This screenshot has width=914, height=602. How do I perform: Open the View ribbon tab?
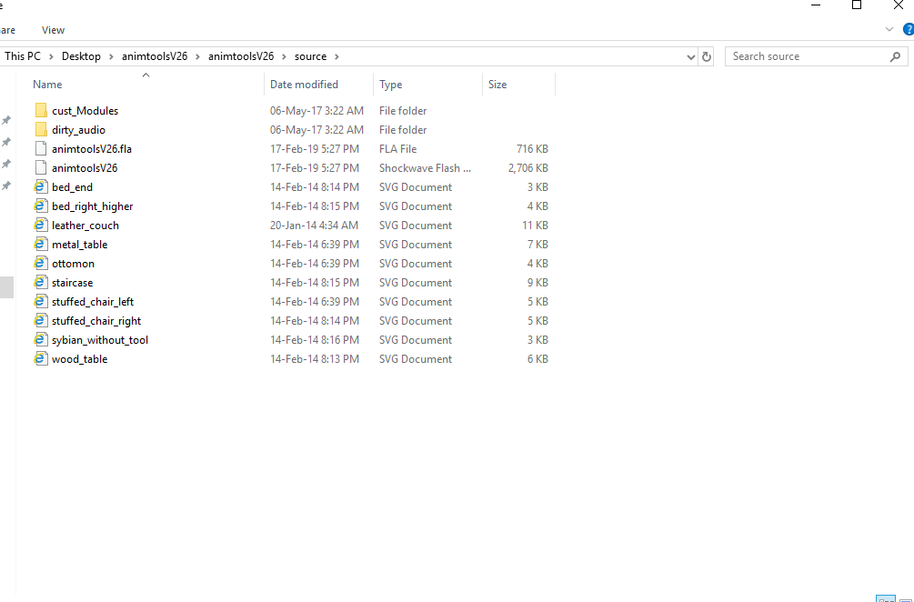click(54, 30)
